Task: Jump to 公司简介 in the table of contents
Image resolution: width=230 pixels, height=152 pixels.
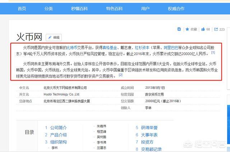Action: (x=58, y=128)
